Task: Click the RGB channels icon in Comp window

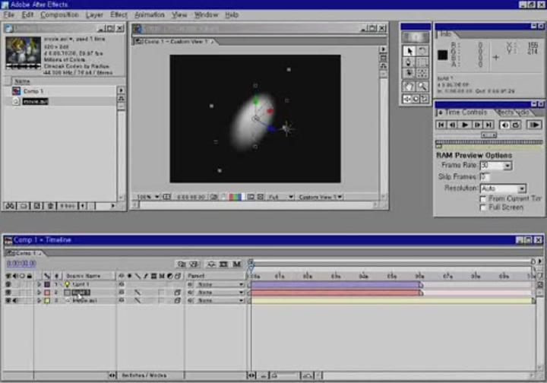Action: 235,197
